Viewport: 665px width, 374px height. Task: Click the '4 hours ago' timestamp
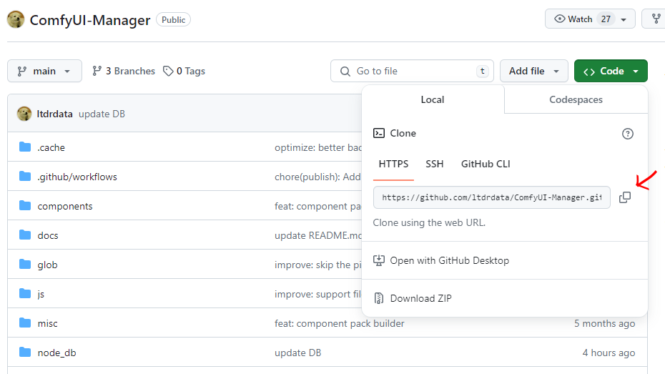pos(609,353)
